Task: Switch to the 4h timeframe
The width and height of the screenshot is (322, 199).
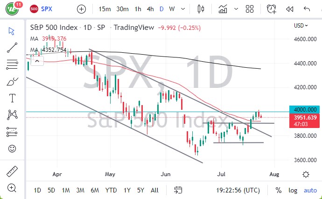Action: point(150,9)
